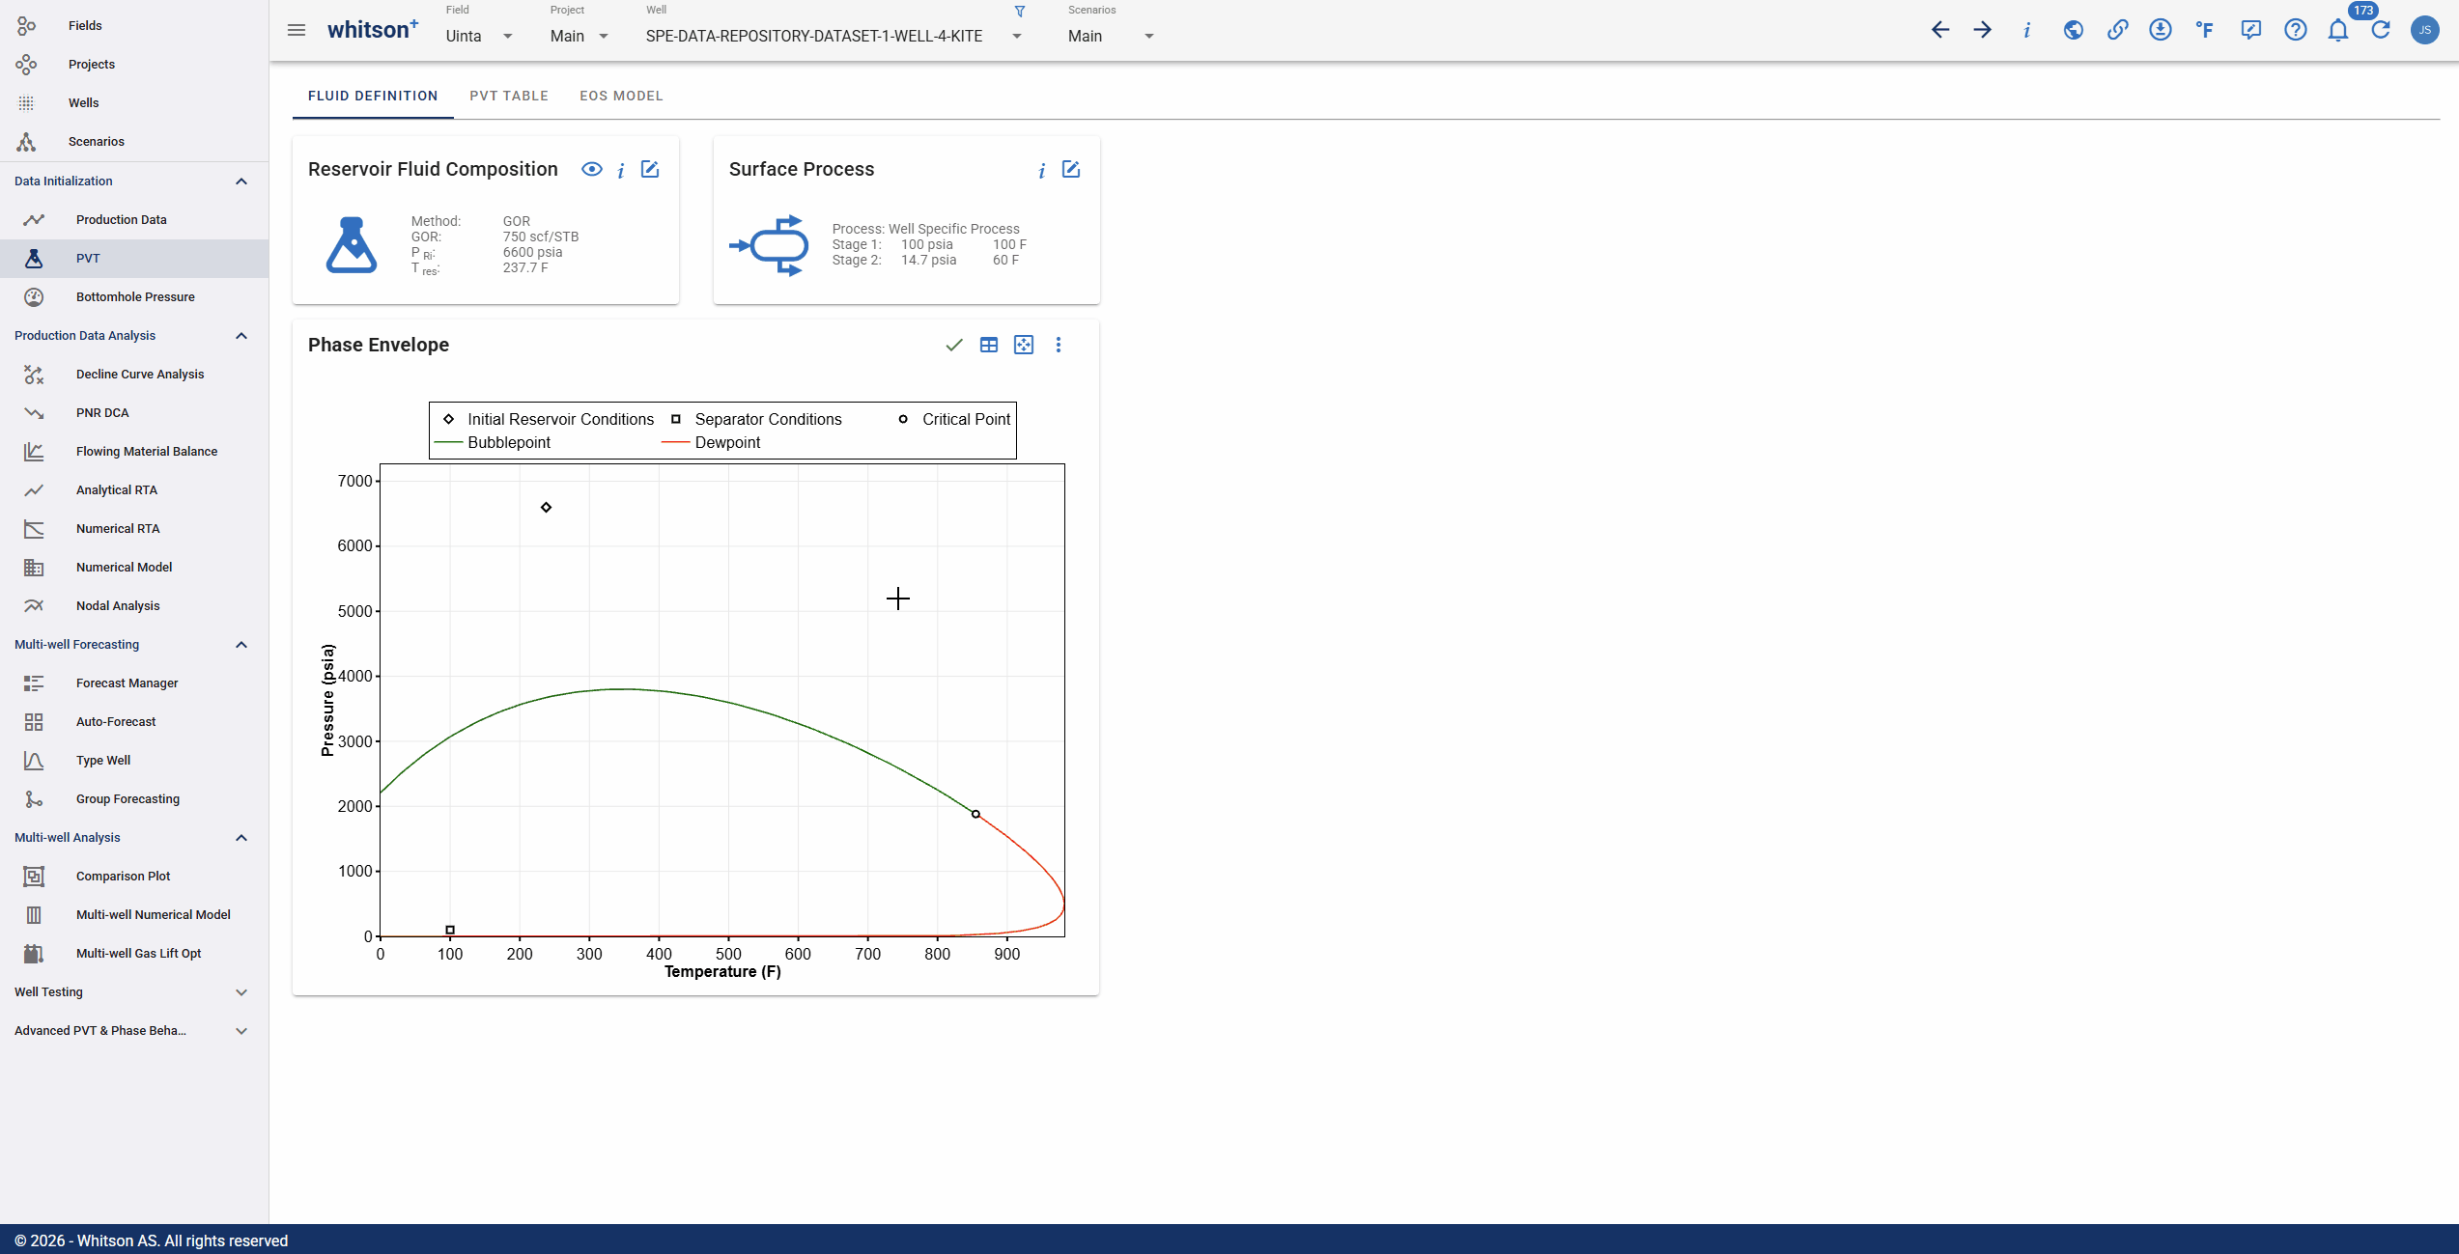Open Comparison Plot module
The width and height of the screenshot is (2459, 1254).
click(134, 877)
